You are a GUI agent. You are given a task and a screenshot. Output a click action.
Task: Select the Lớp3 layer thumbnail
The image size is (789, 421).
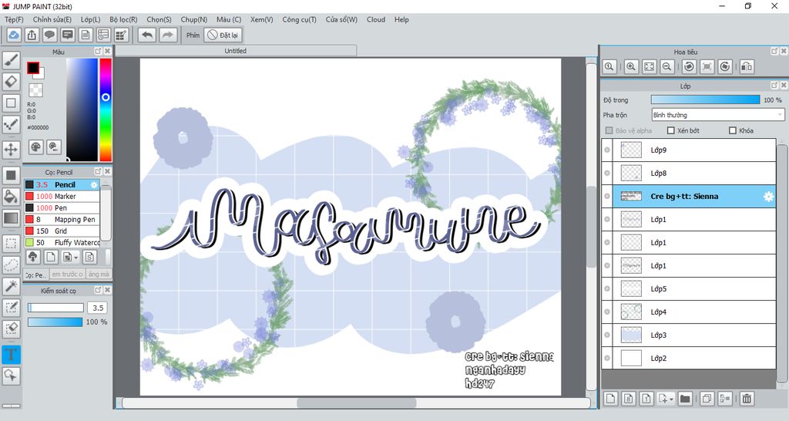pyautogui.click(x=631, y=335)
